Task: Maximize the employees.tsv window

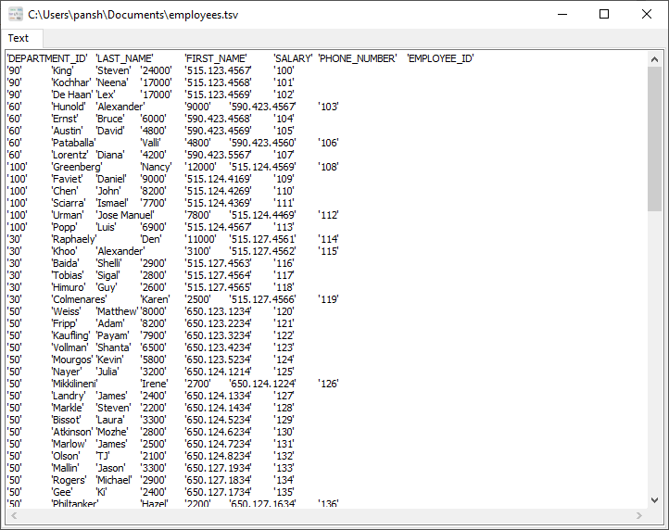Action: point(604,14)
